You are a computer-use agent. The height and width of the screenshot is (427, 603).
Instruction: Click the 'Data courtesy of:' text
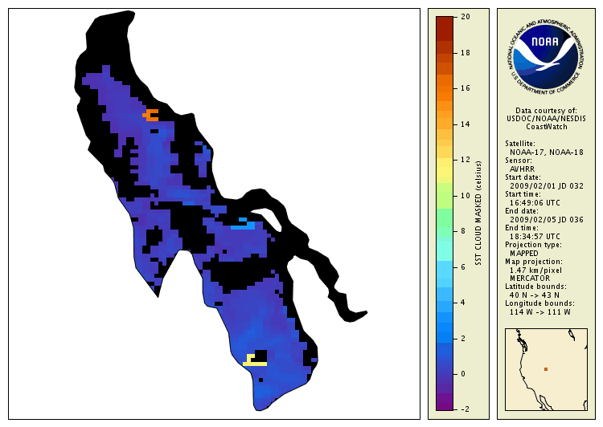coord(546,111)
